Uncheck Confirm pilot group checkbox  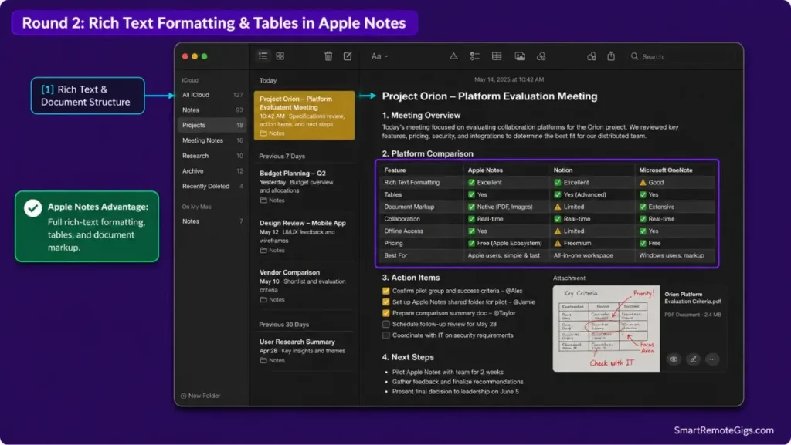click(386, 291)
